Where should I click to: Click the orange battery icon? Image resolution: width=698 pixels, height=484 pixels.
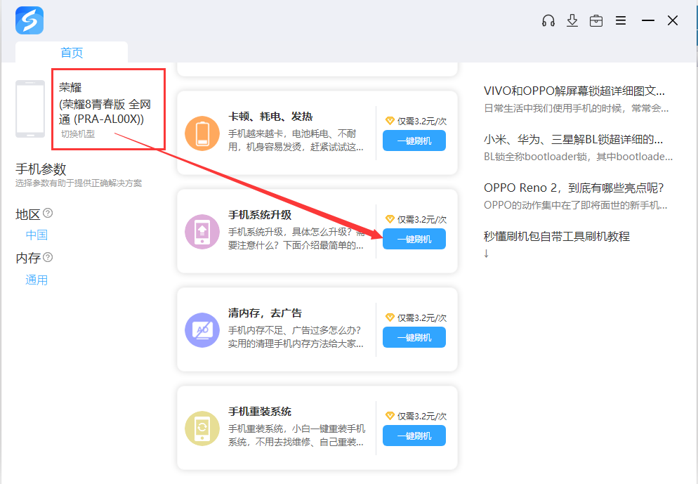[202, 133]
